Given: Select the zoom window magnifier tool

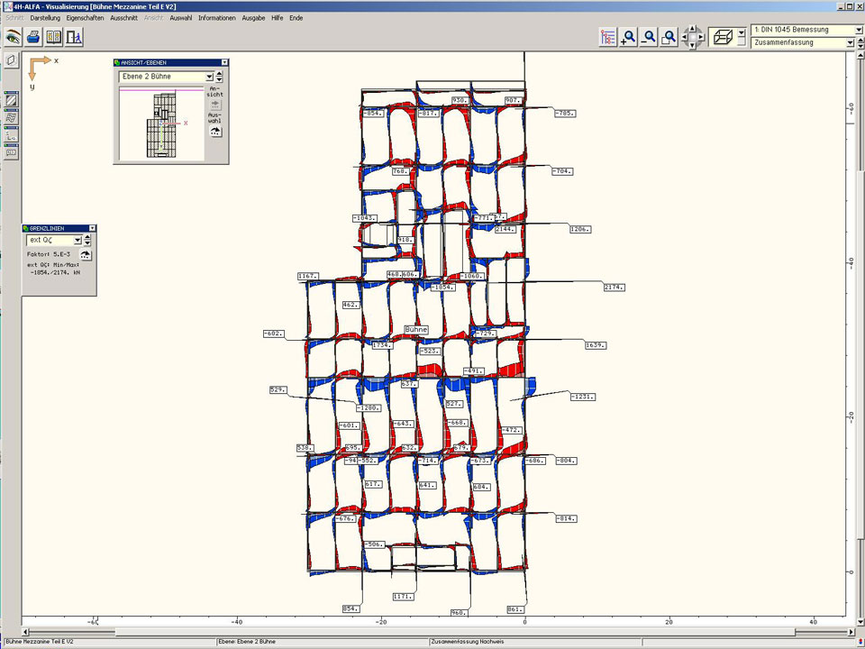Looking at the screenshot, I should [x=669, y=37].
